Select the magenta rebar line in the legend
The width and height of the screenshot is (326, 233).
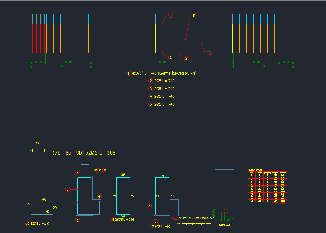point(162,92)
